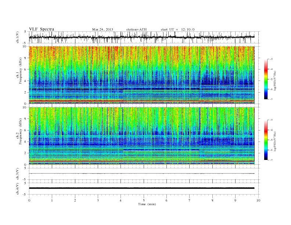291x225 pixels.
Task: Click the time axis tick label '2'
Action: tap(75, 200)
